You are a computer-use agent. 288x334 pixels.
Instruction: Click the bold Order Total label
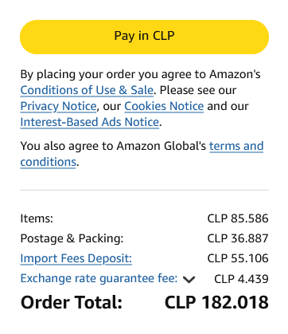point(72,302)
